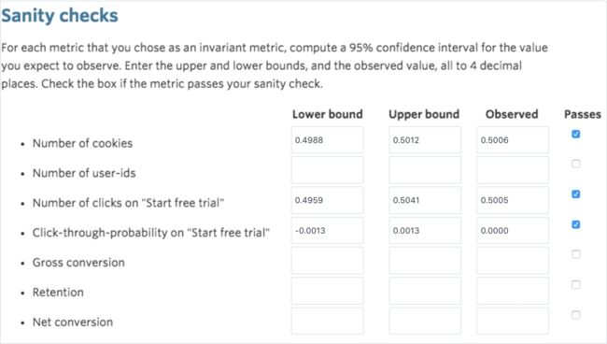Select the upper bound field showing 0.5012

[425, 140]
